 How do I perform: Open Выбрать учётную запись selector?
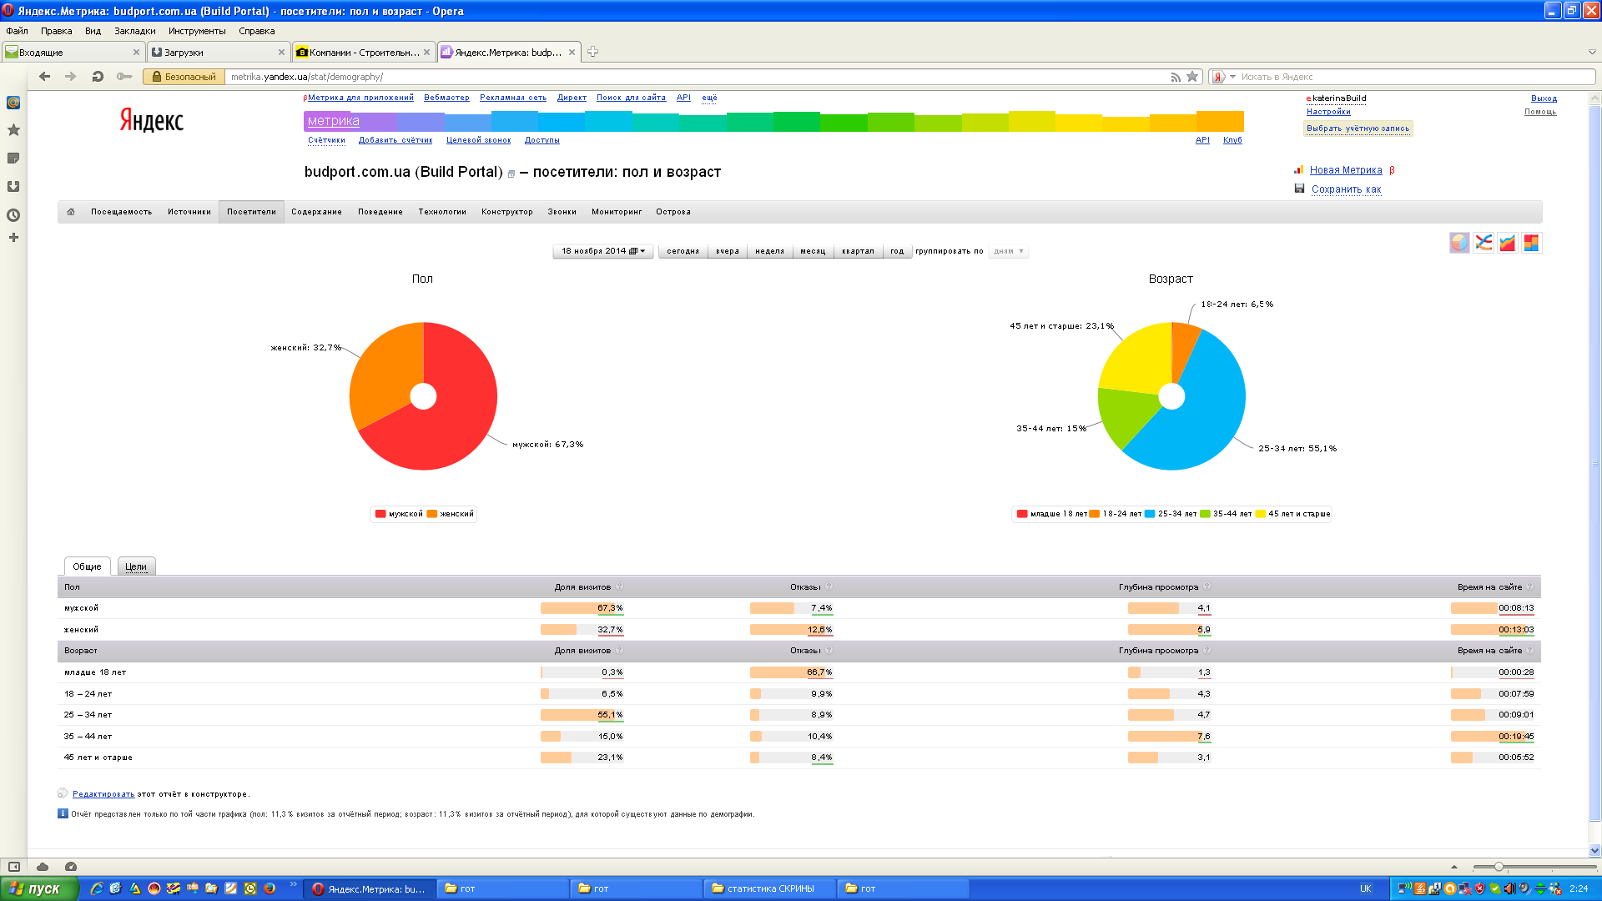click(x=1358, y=128)
